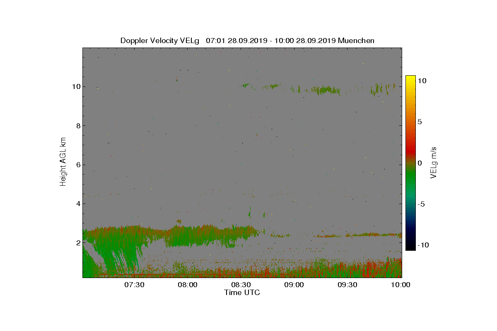Click the 09:00 time tick label

[x=294, y=285]
